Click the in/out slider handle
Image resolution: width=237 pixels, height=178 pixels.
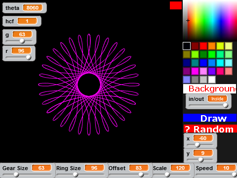pos(226,105)
